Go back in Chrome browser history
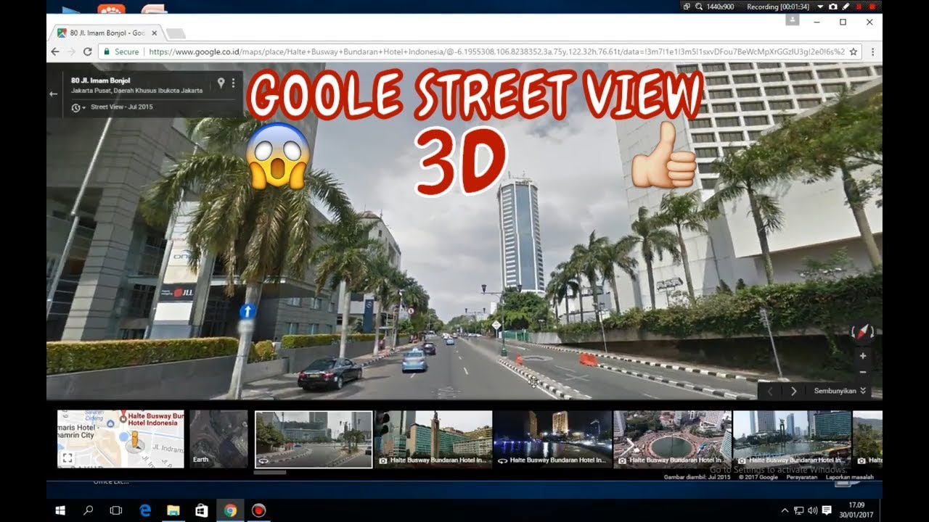Viewport: 929px width, 522px height. (x=55, y=51)
